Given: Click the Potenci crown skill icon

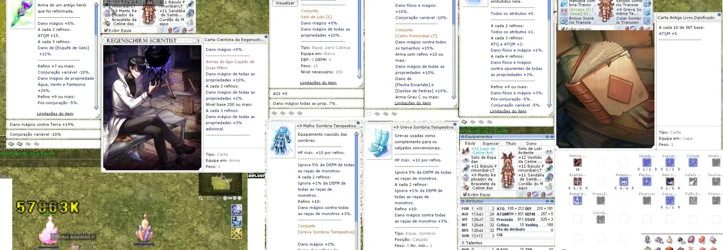Looking at the screenshot, I should tap(624, 182).
